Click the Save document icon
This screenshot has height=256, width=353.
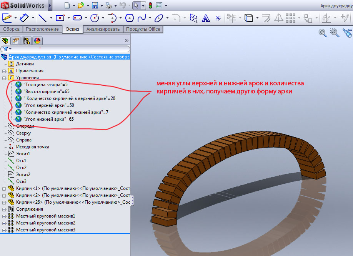[95, 5]
